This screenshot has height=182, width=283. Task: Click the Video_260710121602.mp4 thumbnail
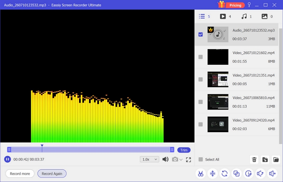point(218,57)
